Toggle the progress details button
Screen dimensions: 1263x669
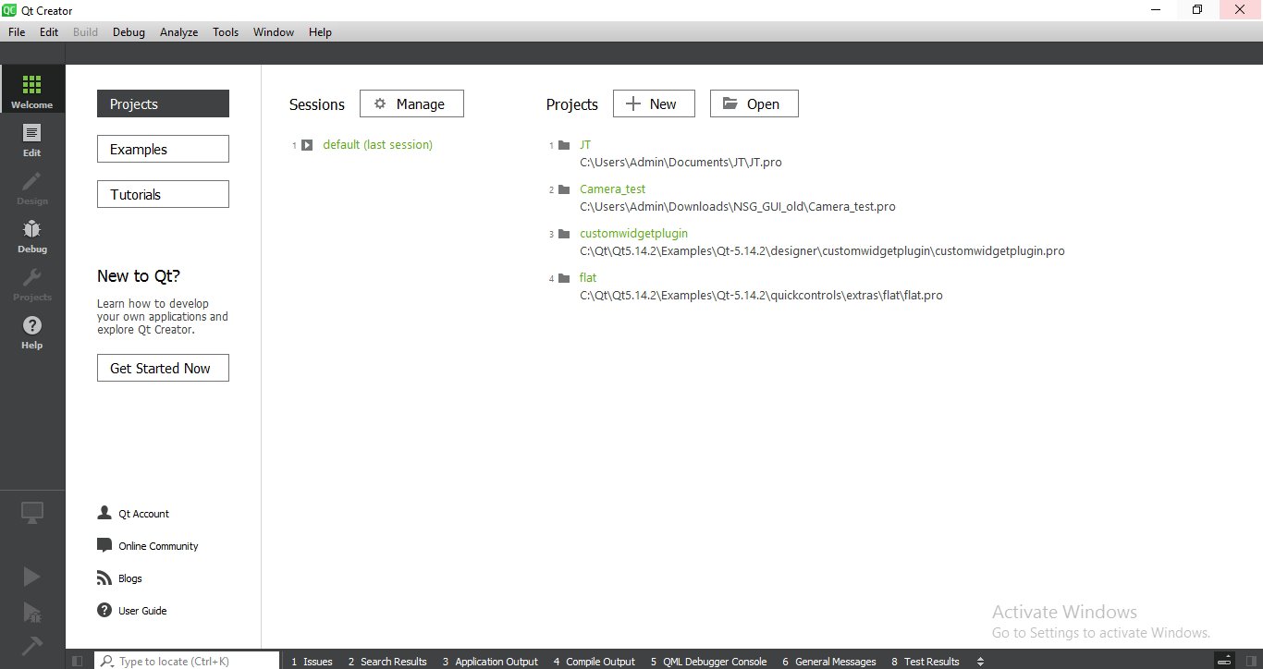pyautogui.click(x=1224, y=662)
